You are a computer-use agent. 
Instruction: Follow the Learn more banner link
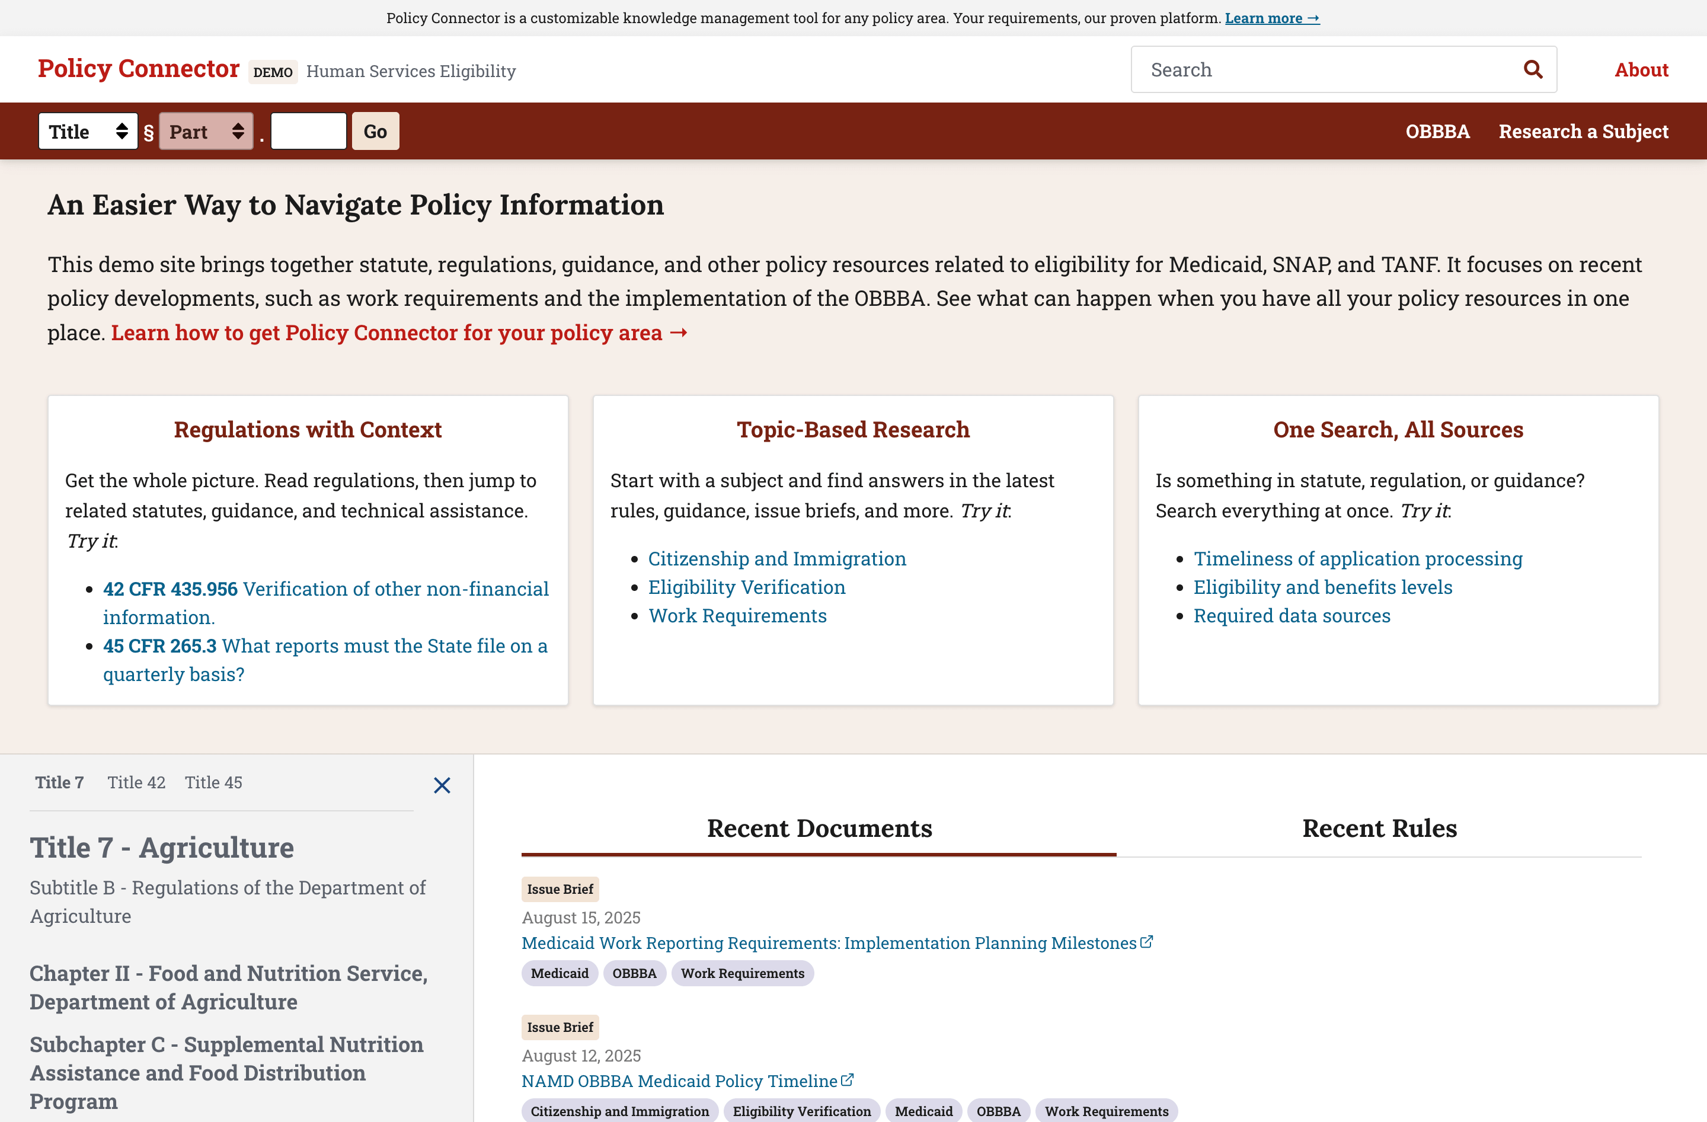(x=1271, y=18)
